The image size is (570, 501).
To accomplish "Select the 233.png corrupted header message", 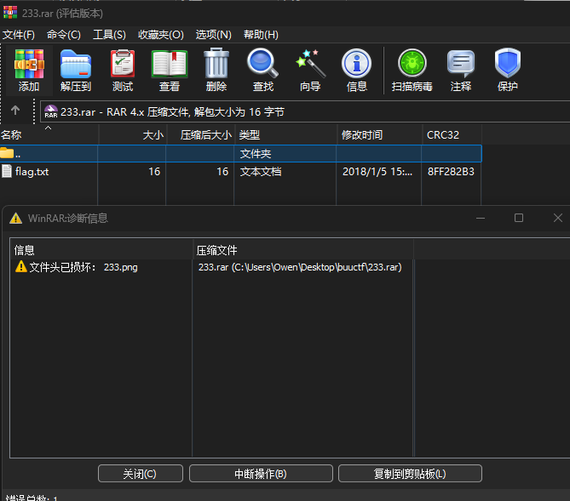I will 83,267.
